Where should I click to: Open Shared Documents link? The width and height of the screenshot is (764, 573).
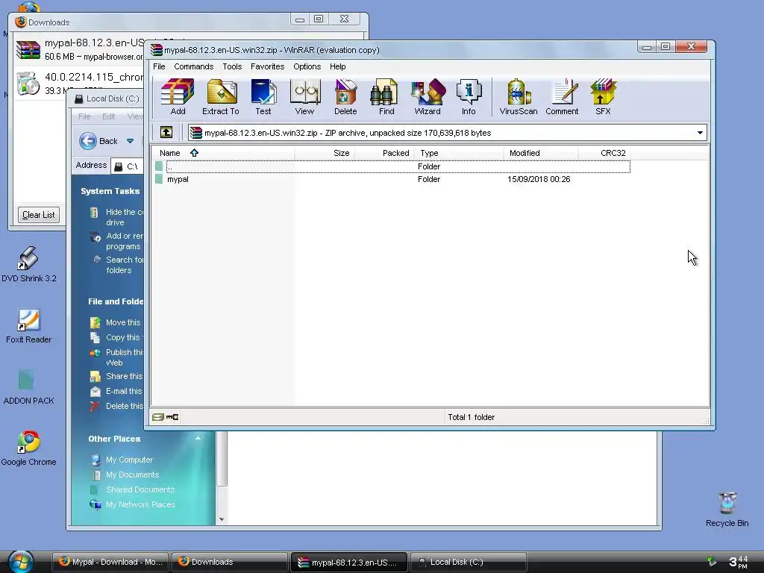click(x=140, y=489)
